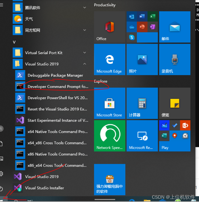Expand the 同方知网 folder
Viewport: 199px width, 202px height.
click(51, 30)
